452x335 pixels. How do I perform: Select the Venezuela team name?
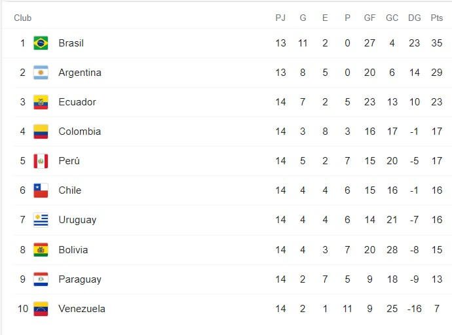[x=82, y=309]
